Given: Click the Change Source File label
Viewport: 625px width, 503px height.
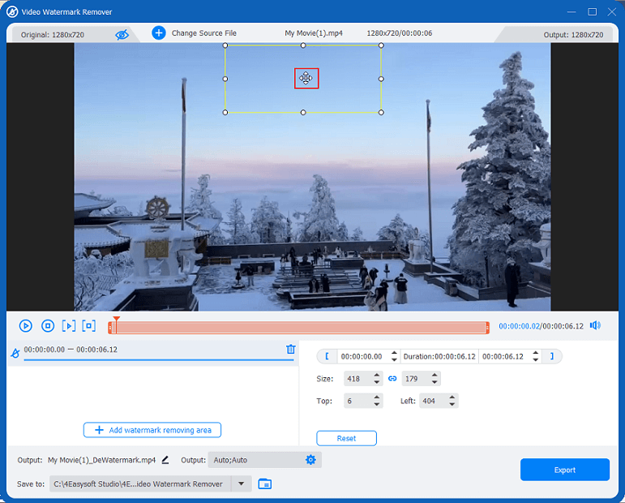Looking at the screenshot, I should click(x=203, y=33).
